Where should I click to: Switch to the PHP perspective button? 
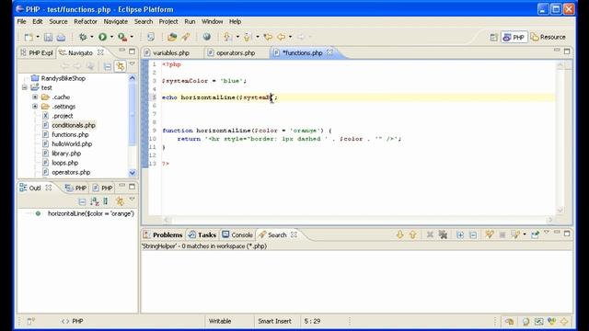click(x=514, y=37)
